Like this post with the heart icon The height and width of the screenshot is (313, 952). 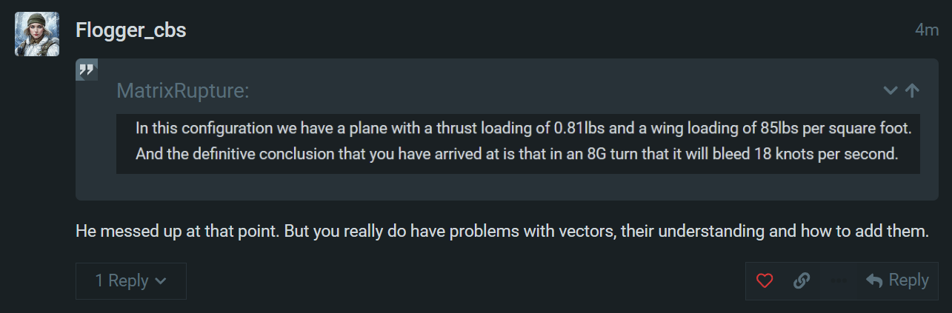tap(765, 281)
